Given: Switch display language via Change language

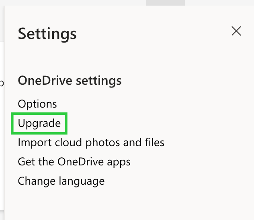Looking at the screenshot, I should click(x=61, y=181).
